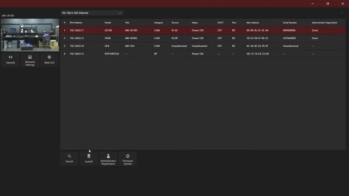Viewport: 349px width, 196px height.
Task: Click the AW-UE100 label above the preview
Action: click(8, 16)
